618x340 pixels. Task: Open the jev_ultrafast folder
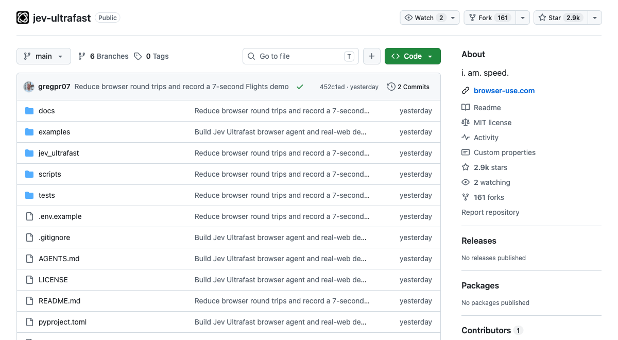59,153
